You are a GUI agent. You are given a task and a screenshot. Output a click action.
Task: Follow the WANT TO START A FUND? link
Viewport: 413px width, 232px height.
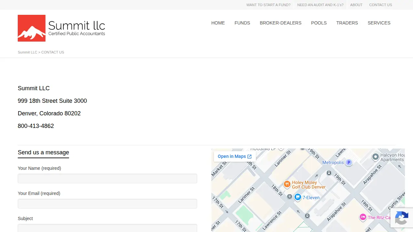(268, 5)
